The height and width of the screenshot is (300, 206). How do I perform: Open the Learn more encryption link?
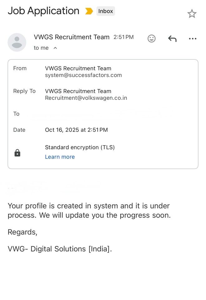tap(60, 157)
